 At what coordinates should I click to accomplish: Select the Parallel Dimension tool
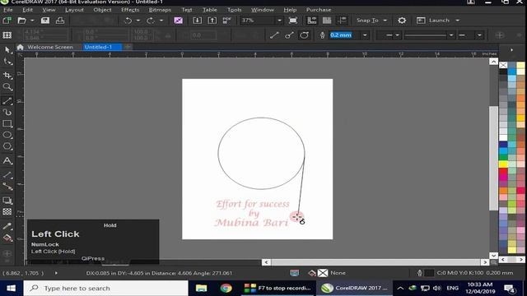pos(7,175)
